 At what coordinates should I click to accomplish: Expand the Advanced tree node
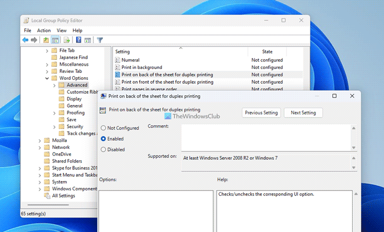pos(54,85)
